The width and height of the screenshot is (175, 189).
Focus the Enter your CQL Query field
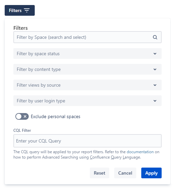click(x=87, y=141)
